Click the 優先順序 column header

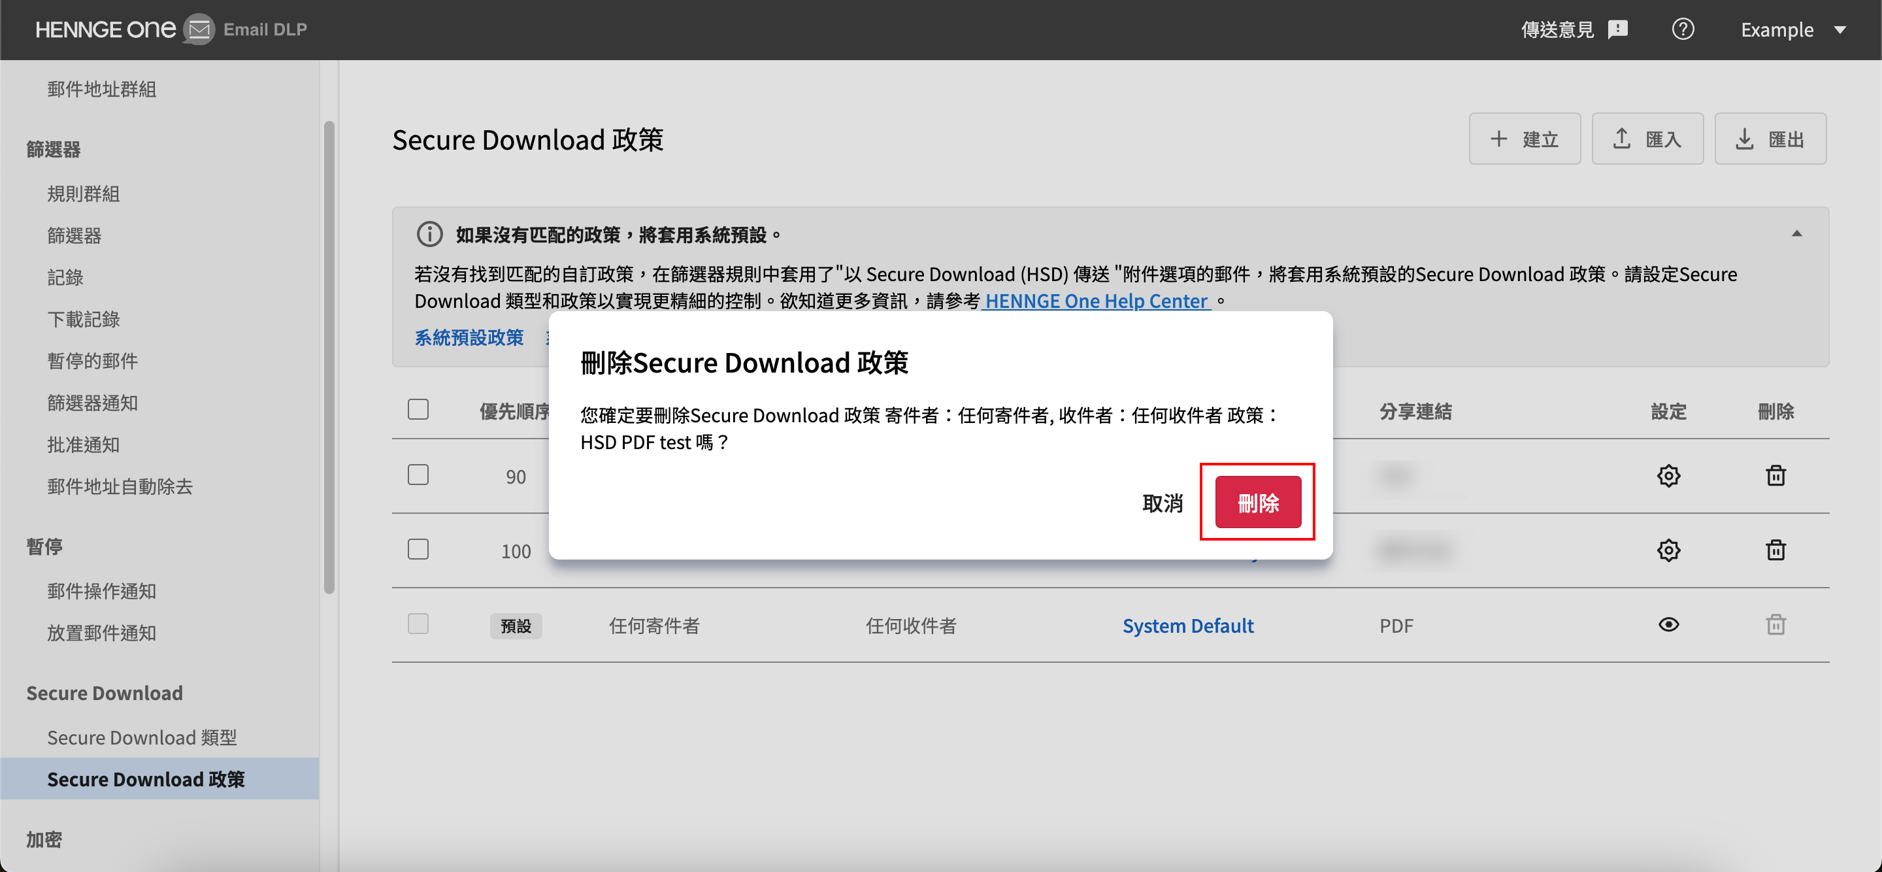point(514,411)
